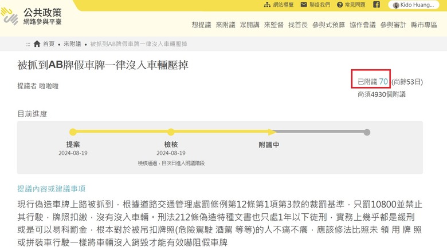Click the 公共政策 site title
Viewport: 447px width, 251px height.
[x=42, y=13]
